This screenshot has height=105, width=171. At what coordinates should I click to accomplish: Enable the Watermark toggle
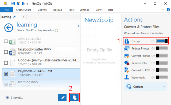162,77
